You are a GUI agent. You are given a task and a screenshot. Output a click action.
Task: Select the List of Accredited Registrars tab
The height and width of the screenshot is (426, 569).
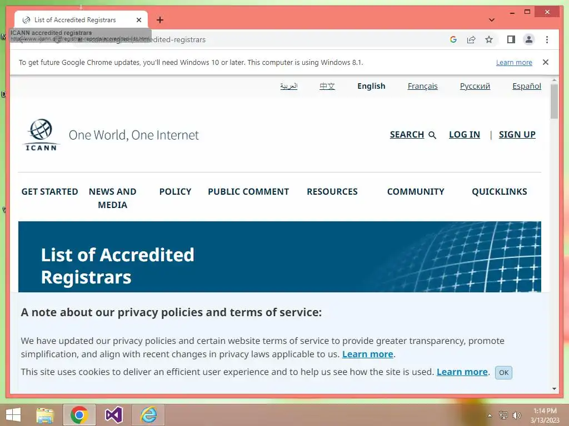[81, 20]
